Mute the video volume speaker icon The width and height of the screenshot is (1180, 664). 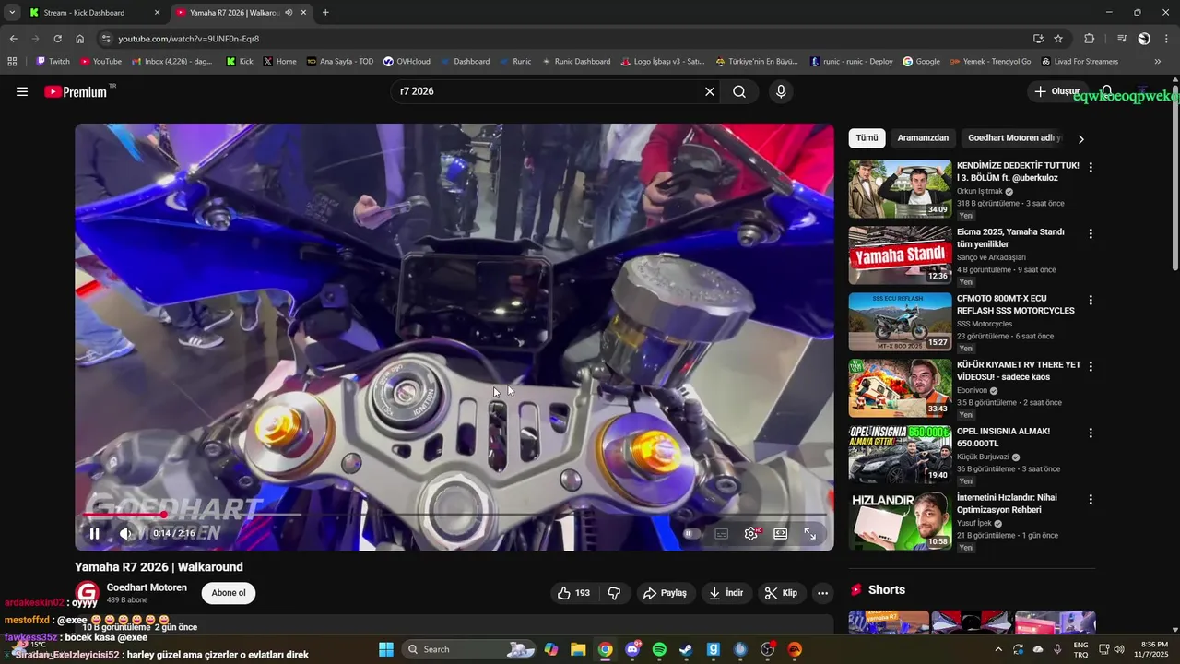125,533
